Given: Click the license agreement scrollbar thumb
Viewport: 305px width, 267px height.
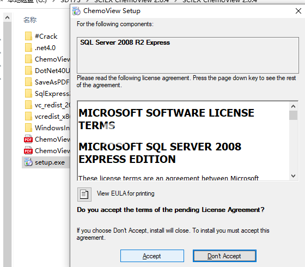Looking at the screenshot, I should [x=293, y=115].
